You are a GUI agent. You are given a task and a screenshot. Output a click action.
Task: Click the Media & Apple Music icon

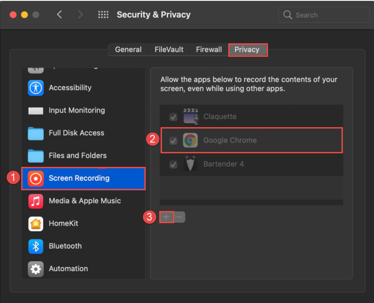pyautogui.click(x=36, y=201)
